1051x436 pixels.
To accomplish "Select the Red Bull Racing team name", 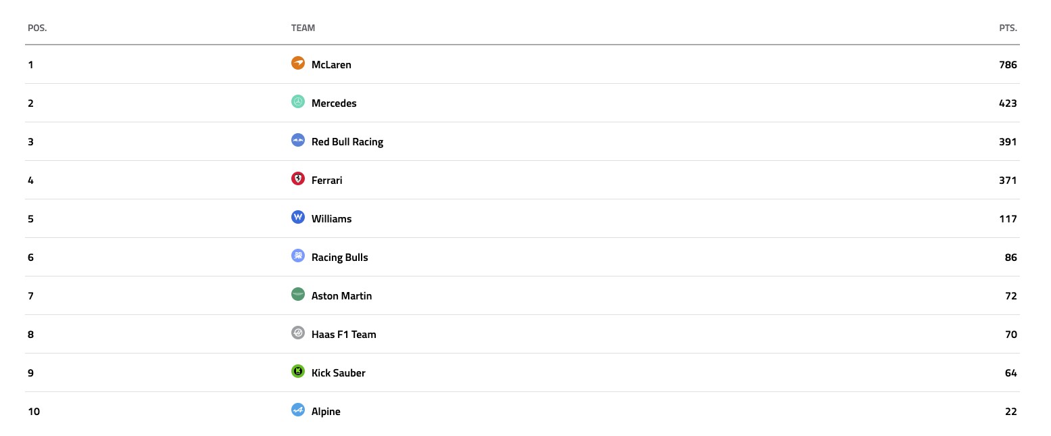I will [x=347, y=142].
